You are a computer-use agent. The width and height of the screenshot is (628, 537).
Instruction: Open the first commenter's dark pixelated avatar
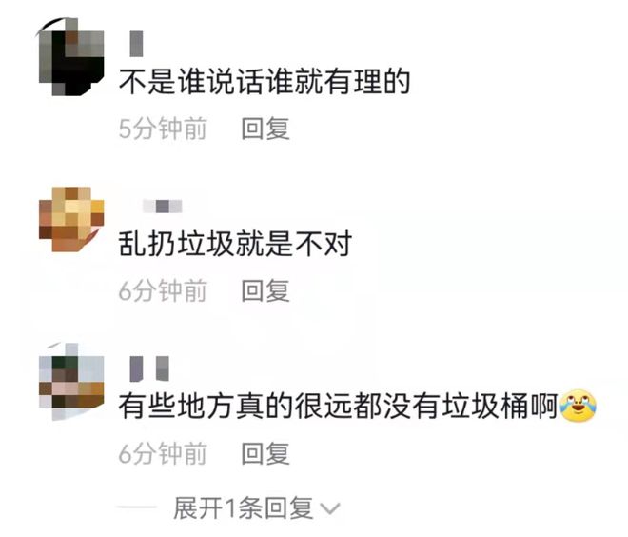71,56
